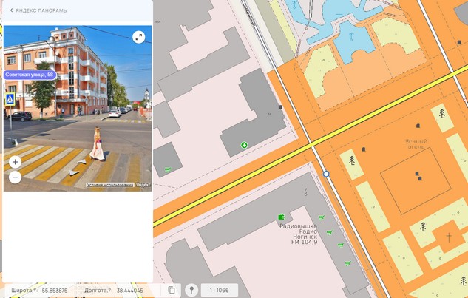
Task: Copy coordinates with the clipboard icon
Action: 172,290
